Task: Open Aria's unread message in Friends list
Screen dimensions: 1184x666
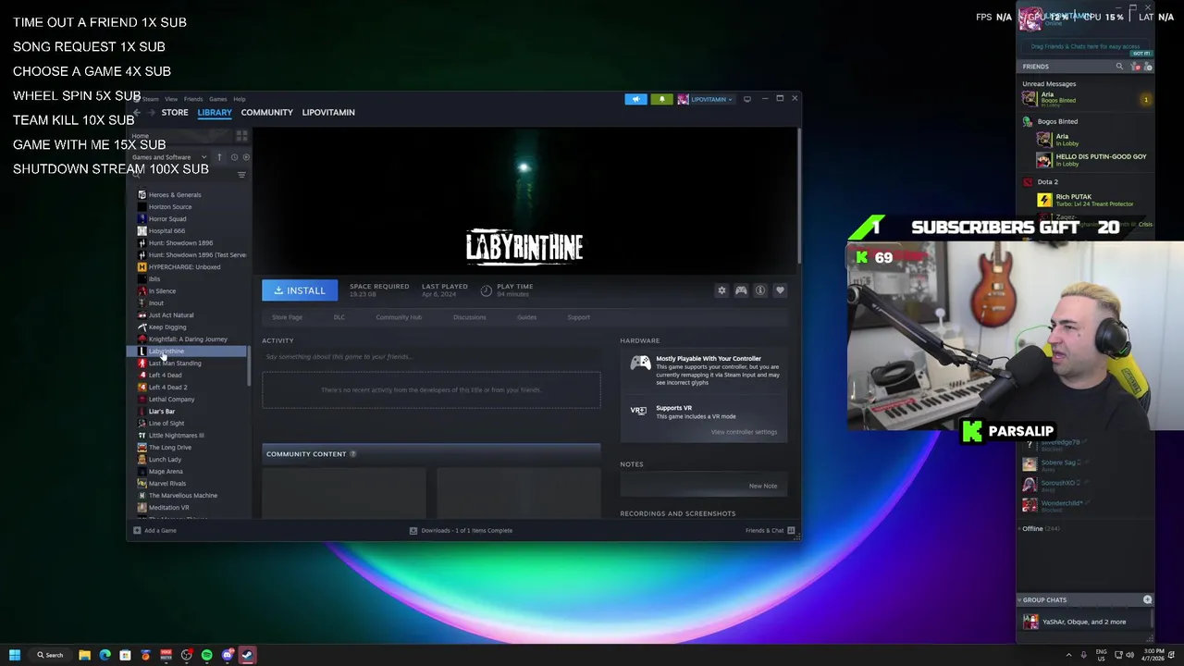Action: [x=1086, y=98]
